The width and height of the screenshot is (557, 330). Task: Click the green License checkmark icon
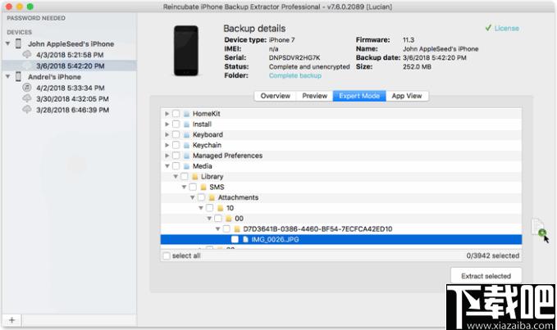click(x=488, y=28)
